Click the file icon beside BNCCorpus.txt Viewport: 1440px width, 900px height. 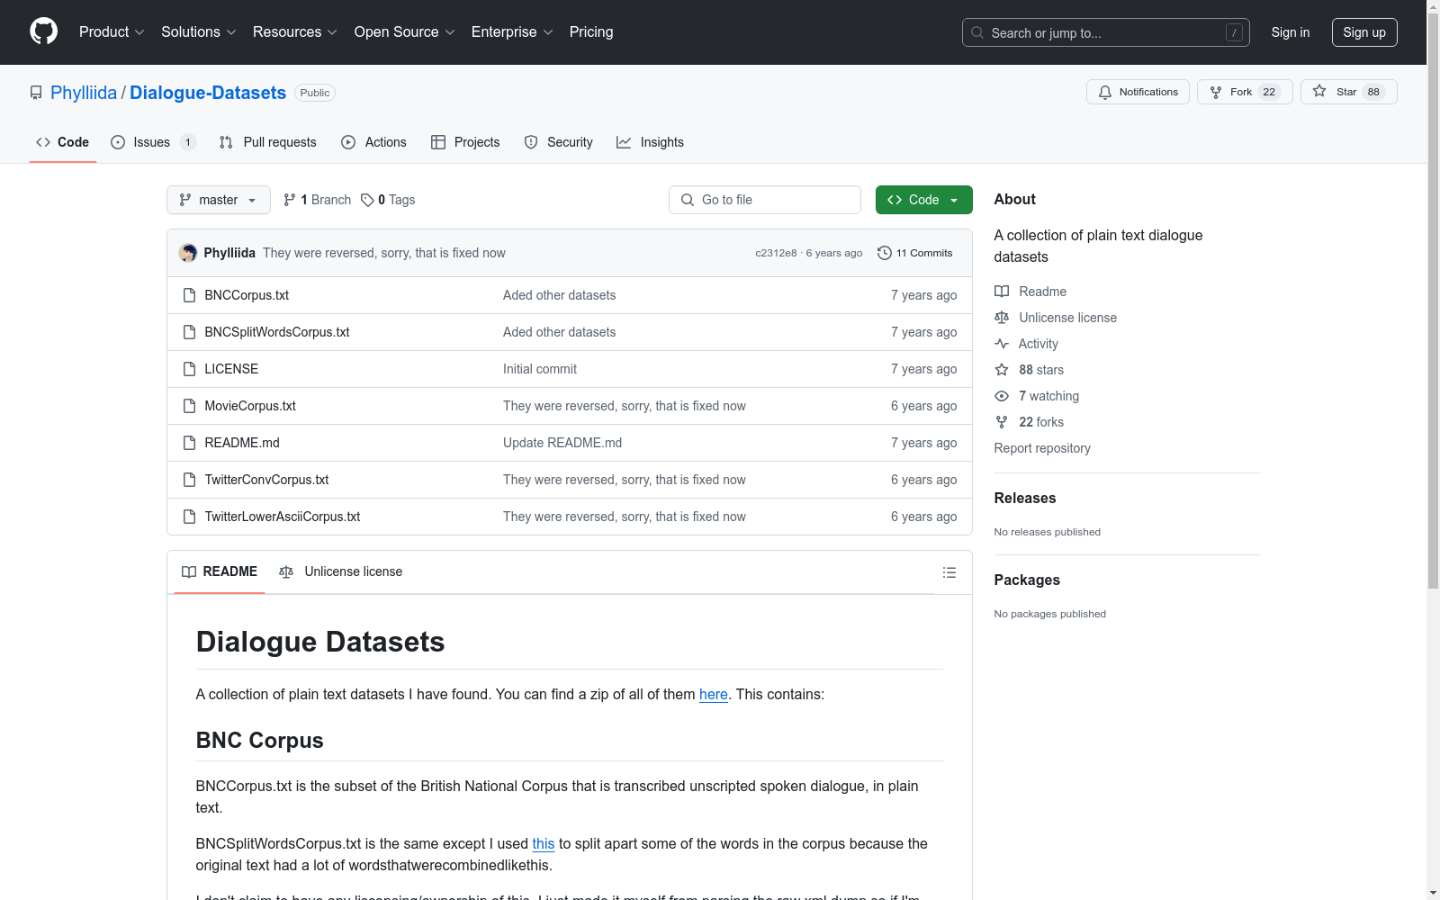(x=189, y=295)
